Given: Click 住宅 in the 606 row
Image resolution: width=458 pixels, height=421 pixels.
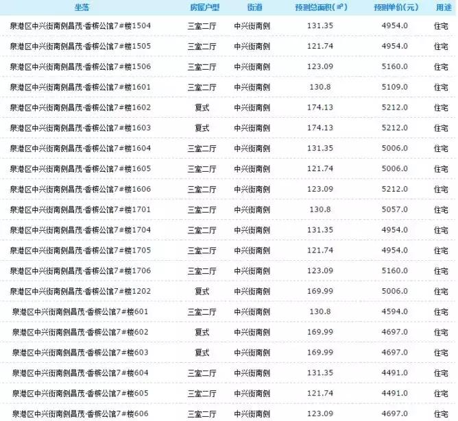Looking at the screenshot, I should point(441,413).
